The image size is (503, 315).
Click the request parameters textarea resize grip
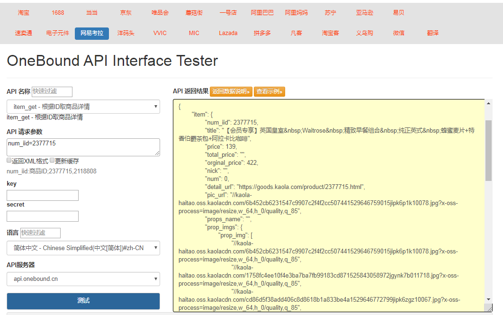[x=157, y=153]
